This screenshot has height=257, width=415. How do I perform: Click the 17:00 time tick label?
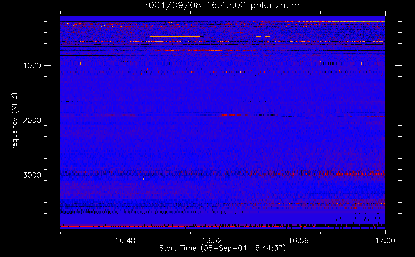[x=385, y=241]
